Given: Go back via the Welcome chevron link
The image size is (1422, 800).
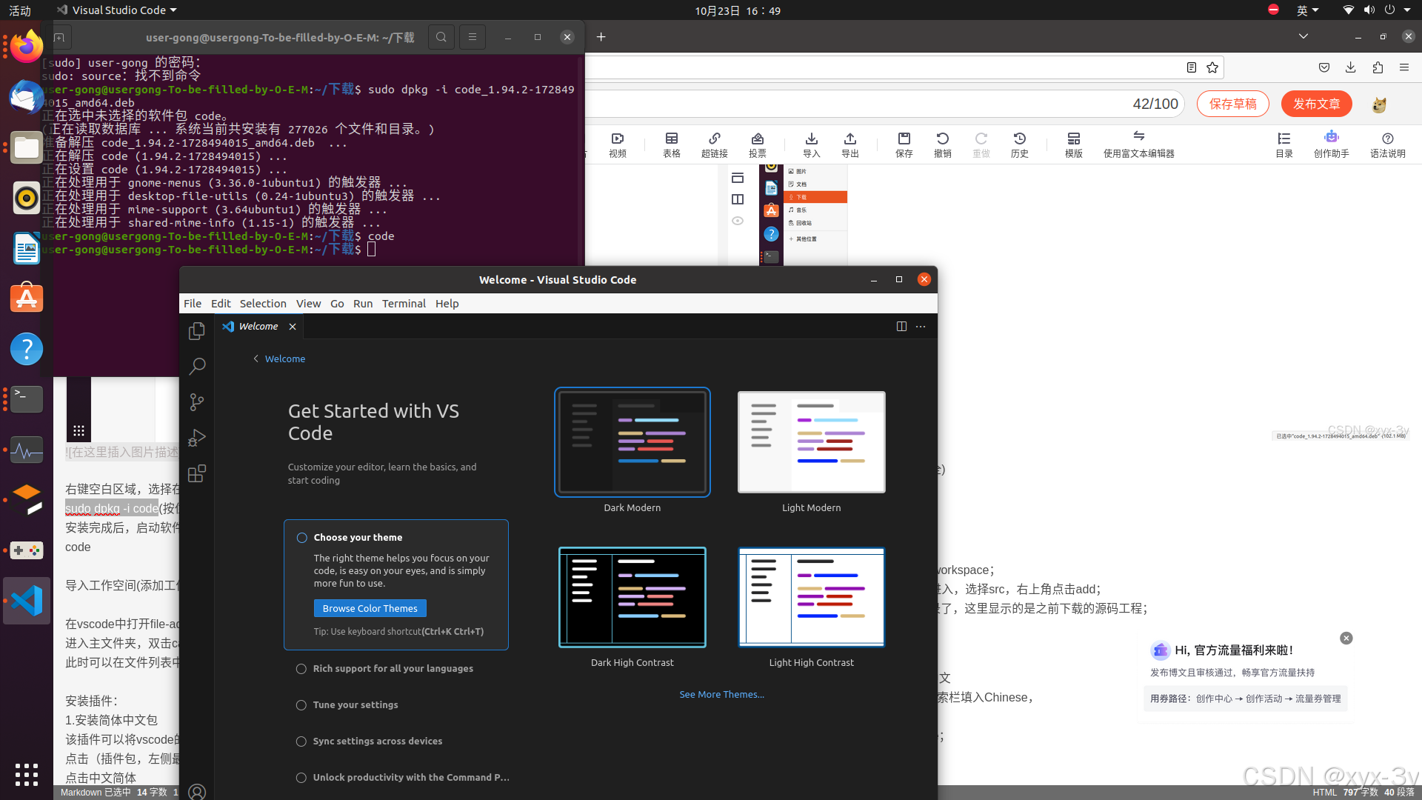Looking at the screenshot, I should 278,359.
